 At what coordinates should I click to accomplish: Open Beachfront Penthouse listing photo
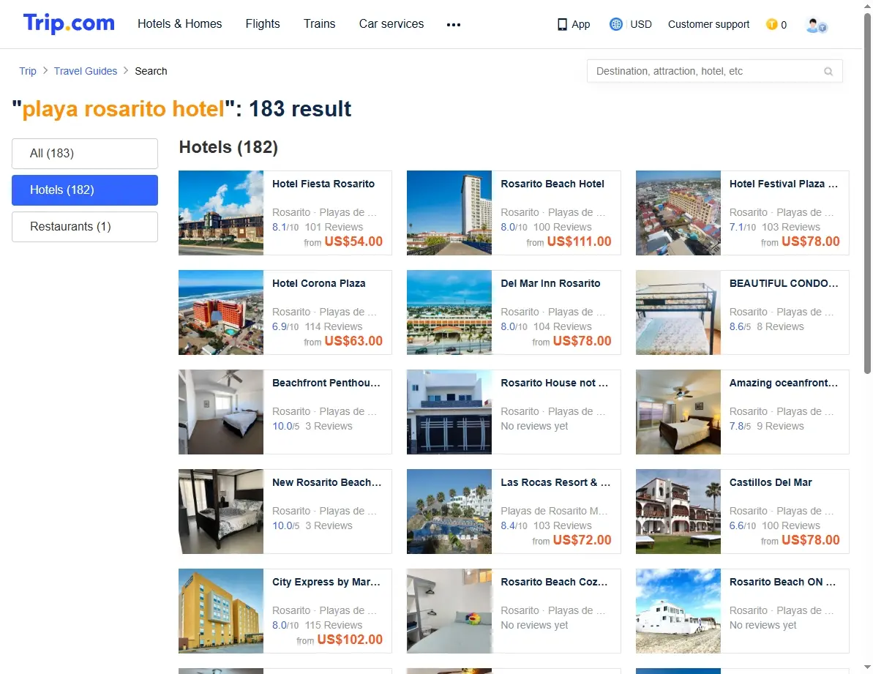[221, 412]
